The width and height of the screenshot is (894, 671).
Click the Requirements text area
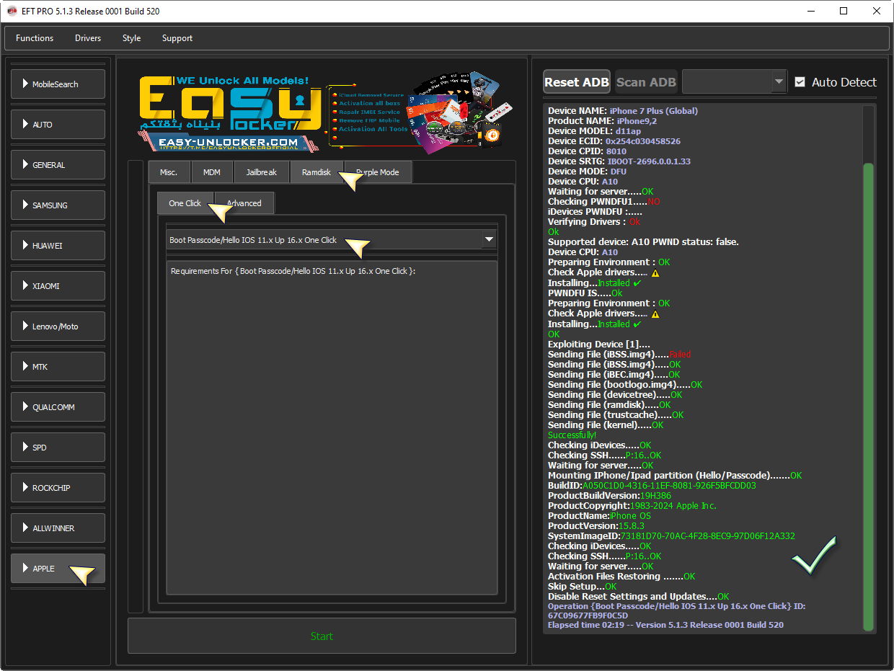[x=332, y=428]
